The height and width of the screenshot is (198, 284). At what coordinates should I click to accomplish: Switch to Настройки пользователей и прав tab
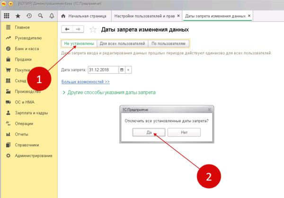[144, 16]
